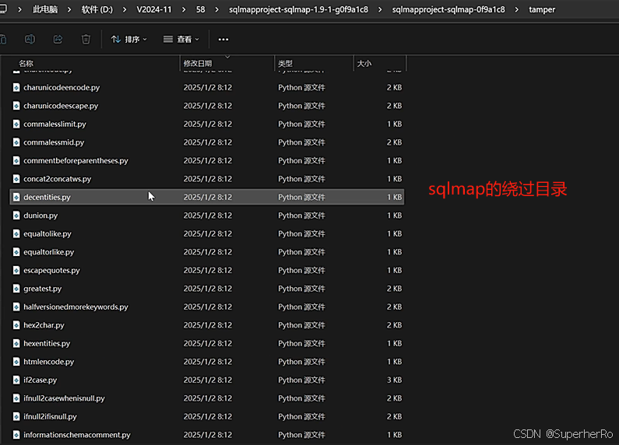Viewport: 619px width, 445px height.
Task: Click the 3 KB size of if2case.py
Action: pos(394,380)
